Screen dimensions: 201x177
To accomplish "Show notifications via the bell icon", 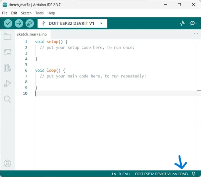I will tap(194, 174).
